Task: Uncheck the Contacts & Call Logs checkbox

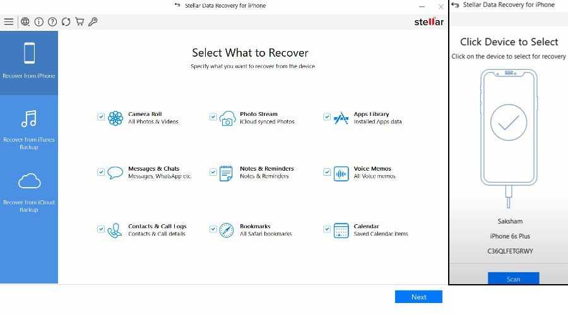Action: click(101, 229)
